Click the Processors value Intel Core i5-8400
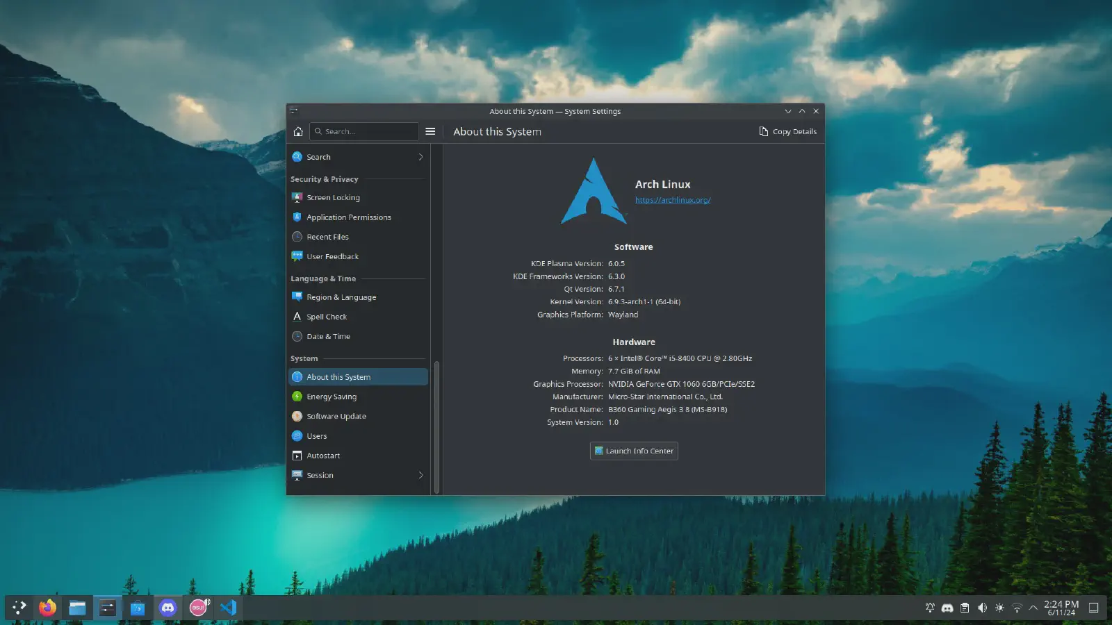 tap(680, 358)
